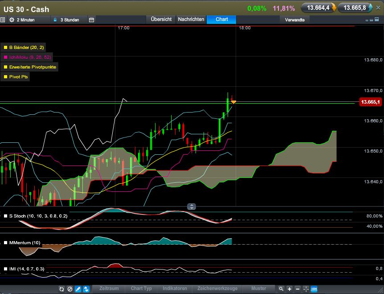384x294 pixels.
Task: Toggle the IchiMoku indicator legend square
Action: pos(5,57)
